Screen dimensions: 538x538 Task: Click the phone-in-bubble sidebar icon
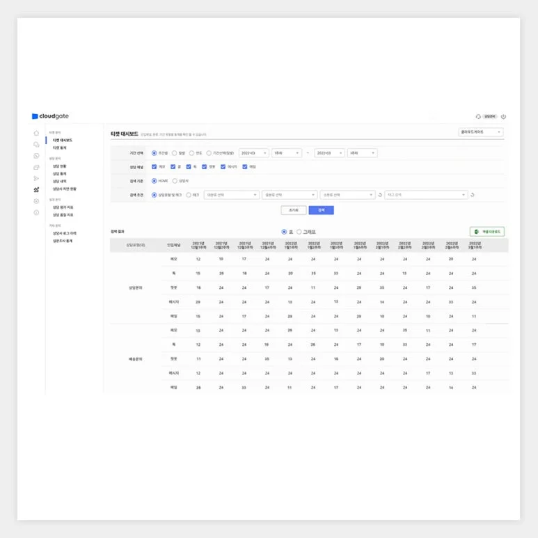tap(36, 156)
